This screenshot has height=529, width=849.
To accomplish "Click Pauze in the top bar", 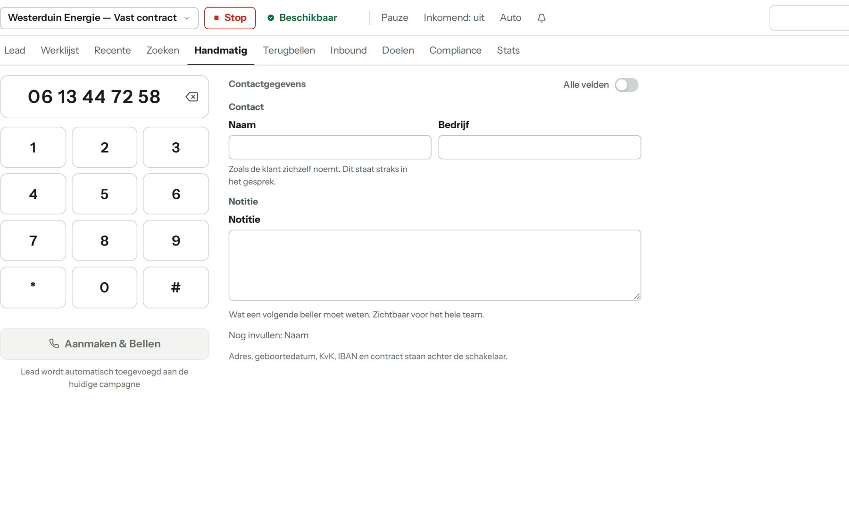I will (x=395, y=18).
